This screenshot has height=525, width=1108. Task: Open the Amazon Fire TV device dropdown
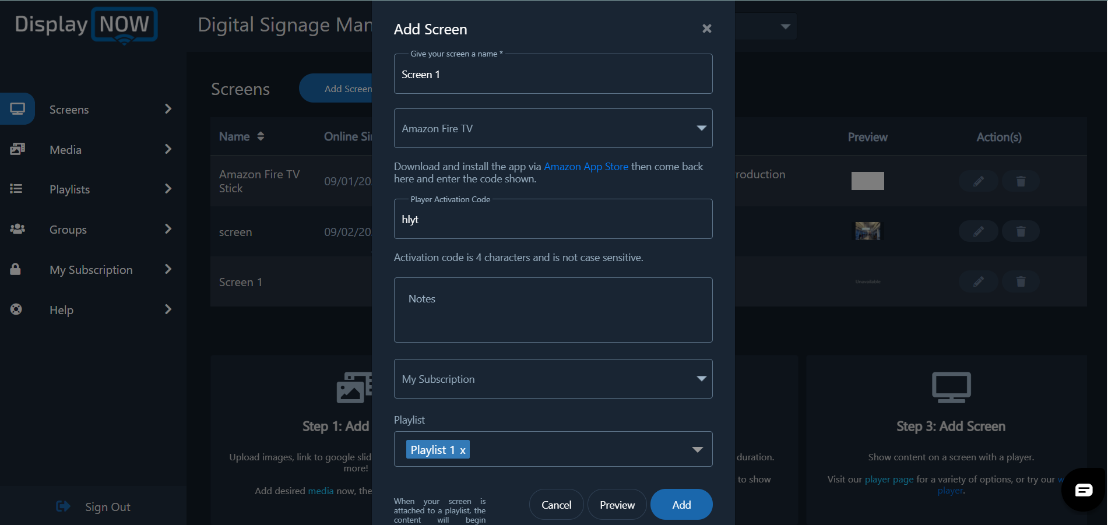[x=701, y=128]
